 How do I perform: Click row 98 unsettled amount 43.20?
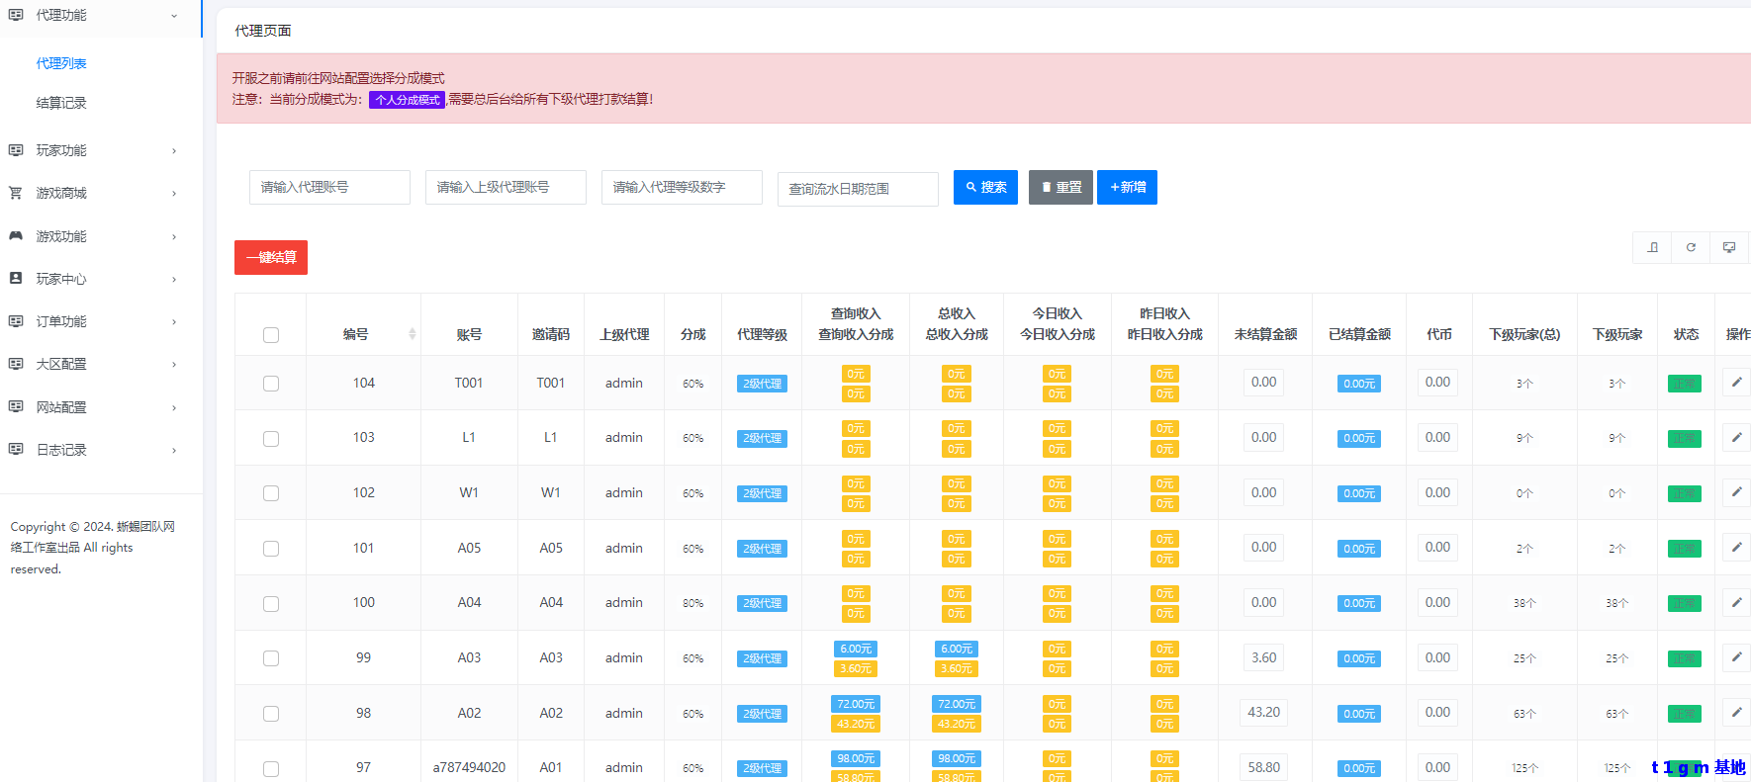pyautogui.click(x=1263, y=712)
